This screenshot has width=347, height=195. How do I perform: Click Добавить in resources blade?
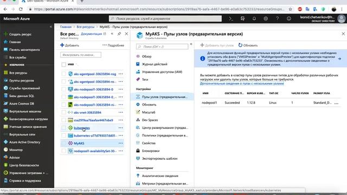pyautogui.click(x=70, y=45)
